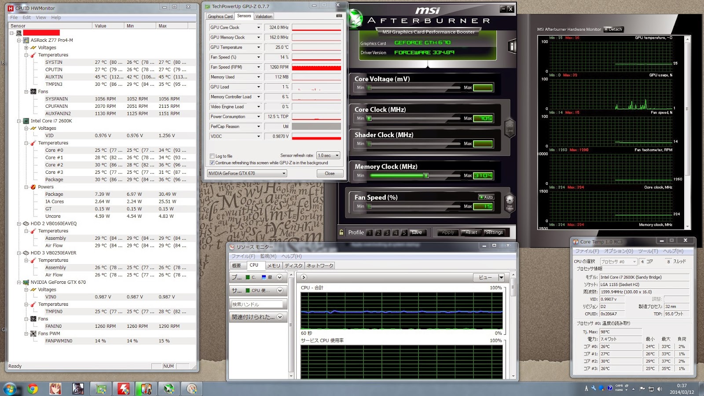Select Afterburner profile slot 3
This screenshot has height=396, width=704.
(387, 233)
